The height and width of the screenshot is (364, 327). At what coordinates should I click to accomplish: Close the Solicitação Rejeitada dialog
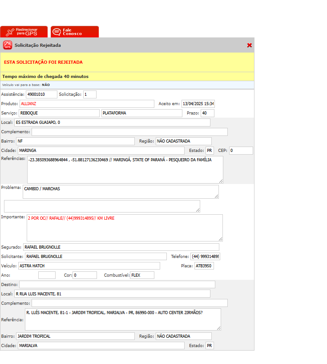coord(249,45)
